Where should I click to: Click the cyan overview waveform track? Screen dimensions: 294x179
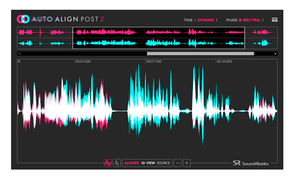click(147, 43)
